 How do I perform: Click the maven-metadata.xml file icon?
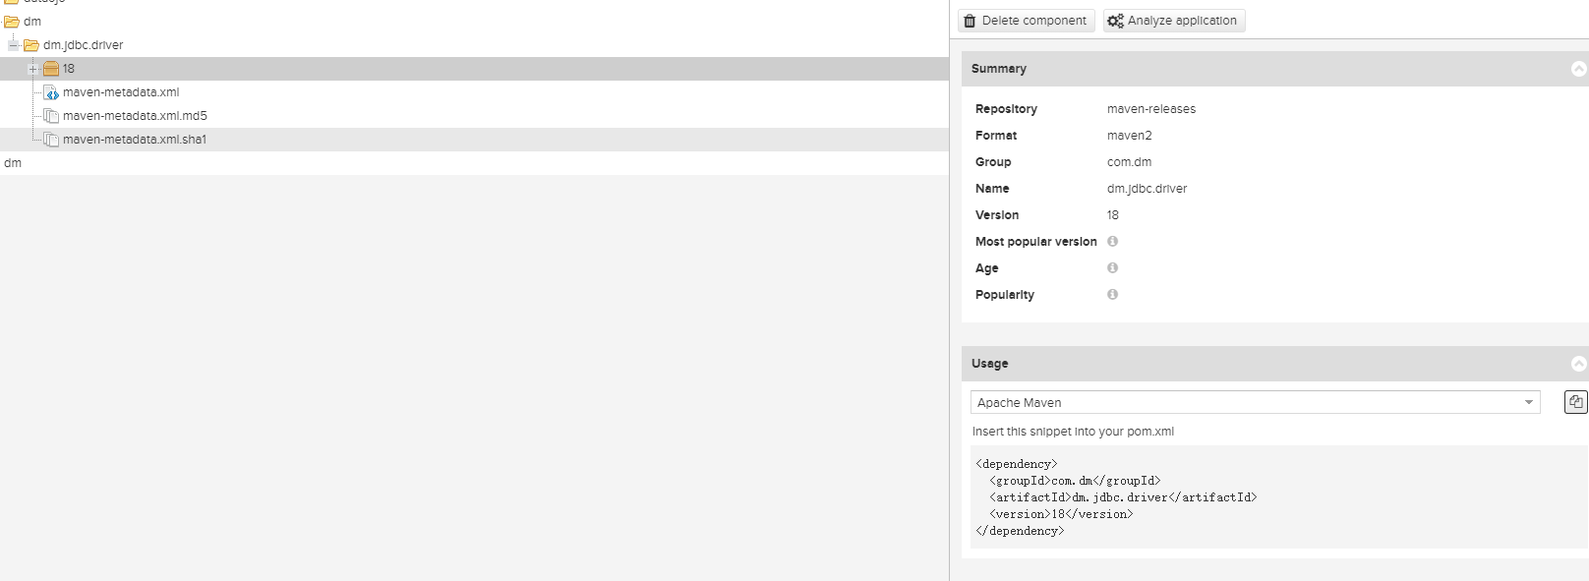point(51,92)
